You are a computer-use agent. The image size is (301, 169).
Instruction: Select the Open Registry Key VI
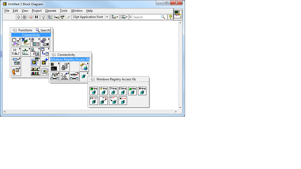pyautogui.click(x=94, y=91)
